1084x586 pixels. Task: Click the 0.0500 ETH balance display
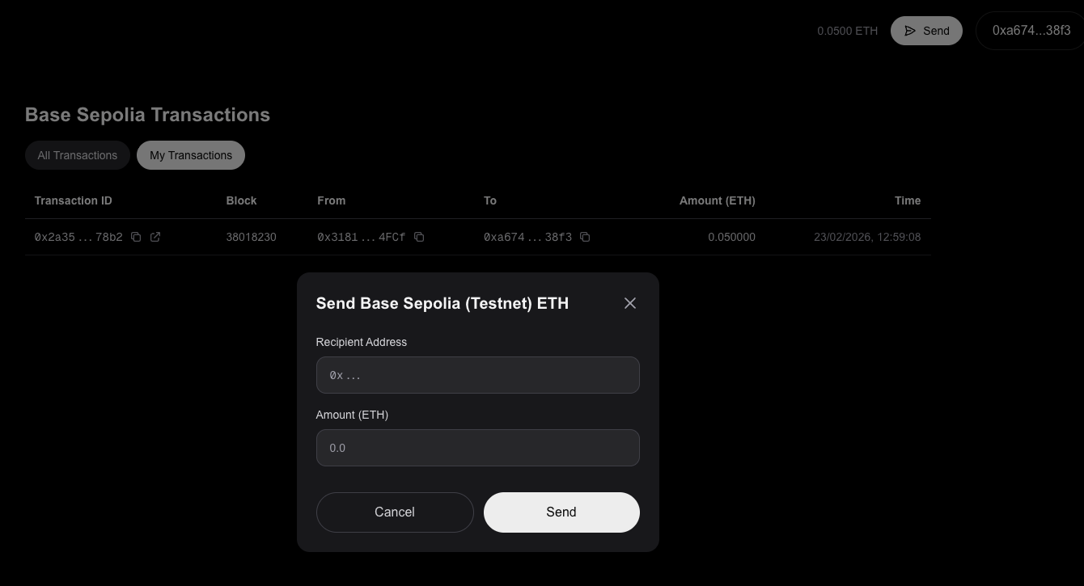[847, 31]
